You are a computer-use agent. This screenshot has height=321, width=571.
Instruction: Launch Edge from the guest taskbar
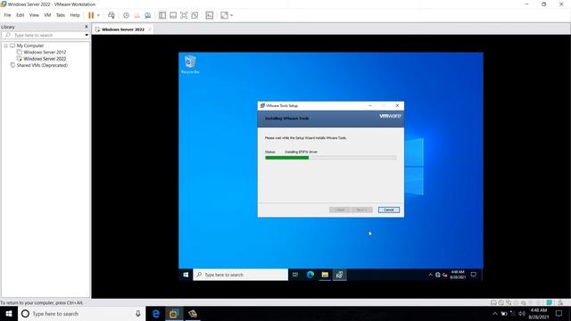pyautogui.click(x=310, y=275)
